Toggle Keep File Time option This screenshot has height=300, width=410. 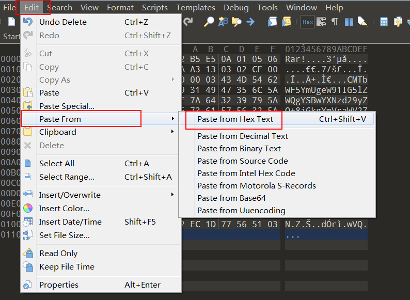point(101,266)
